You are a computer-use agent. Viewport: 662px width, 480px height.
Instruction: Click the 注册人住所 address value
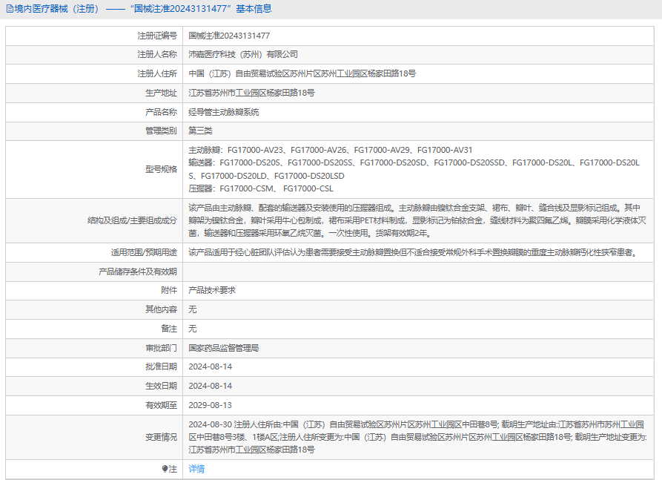(302, 74)
